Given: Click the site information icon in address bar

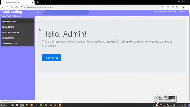Looking at the screenshot, I should [22, 7].
